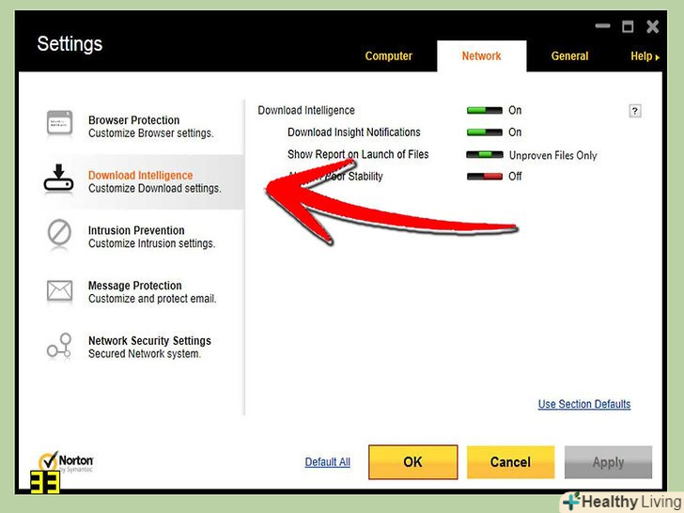Image resolution: width=684 pixels, height=513 pixels.
Task: Open the question mark help icon
Action: click(635, 111)
